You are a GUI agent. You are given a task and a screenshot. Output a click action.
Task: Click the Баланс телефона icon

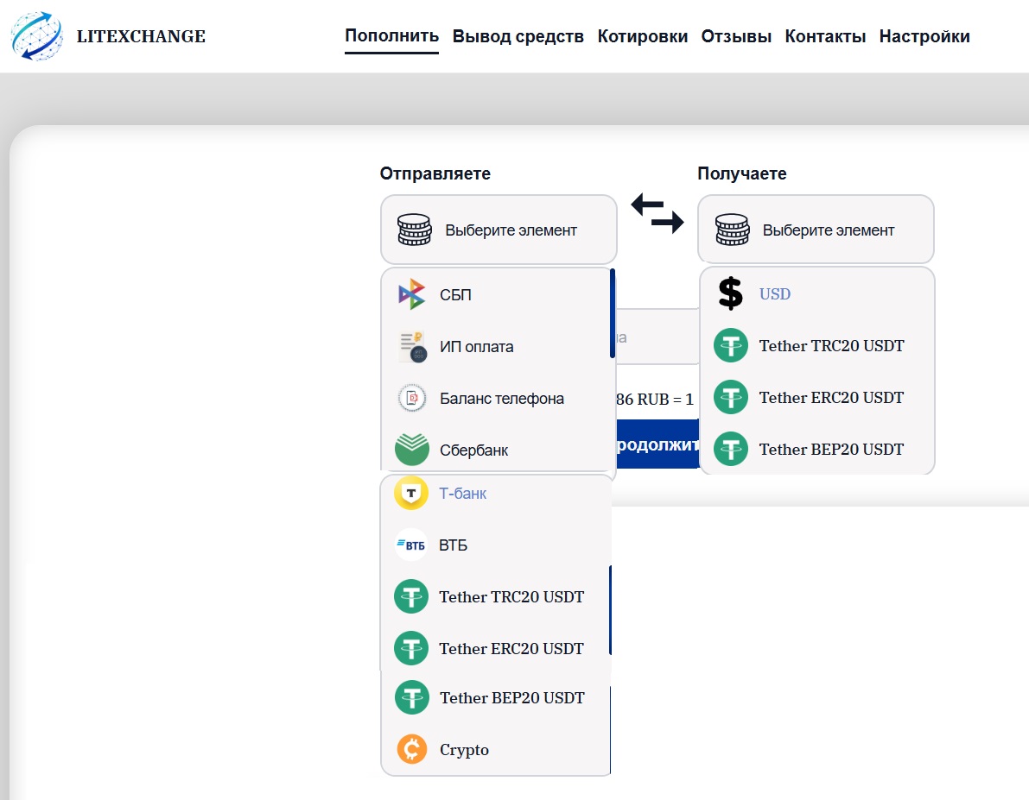click(x=412, y=398)
